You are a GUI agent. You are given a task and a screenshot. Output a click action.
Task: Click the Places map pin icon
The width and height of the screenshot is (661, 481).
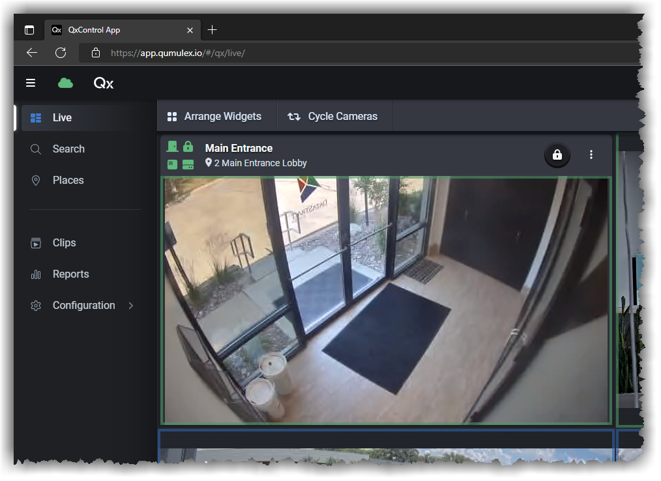click(x=36, y=180)
